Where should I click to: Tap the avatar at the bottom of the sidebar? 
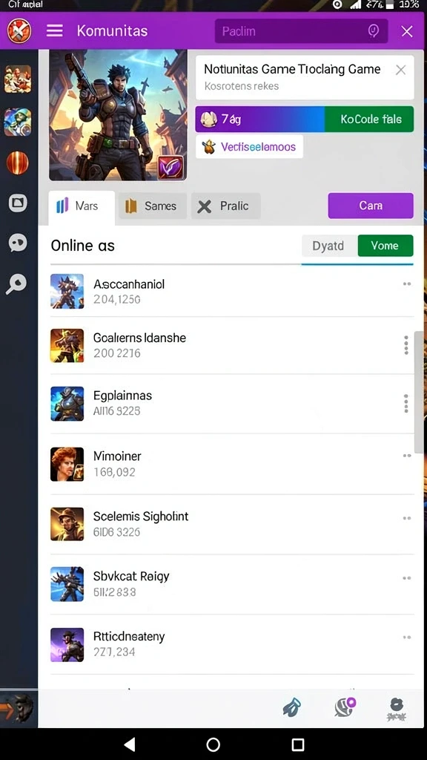[x=19, y=707]
